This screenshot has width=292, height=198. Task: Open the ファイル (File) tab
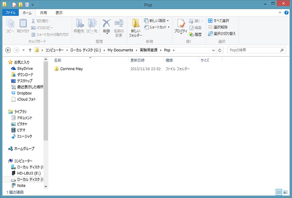[10, 13]
